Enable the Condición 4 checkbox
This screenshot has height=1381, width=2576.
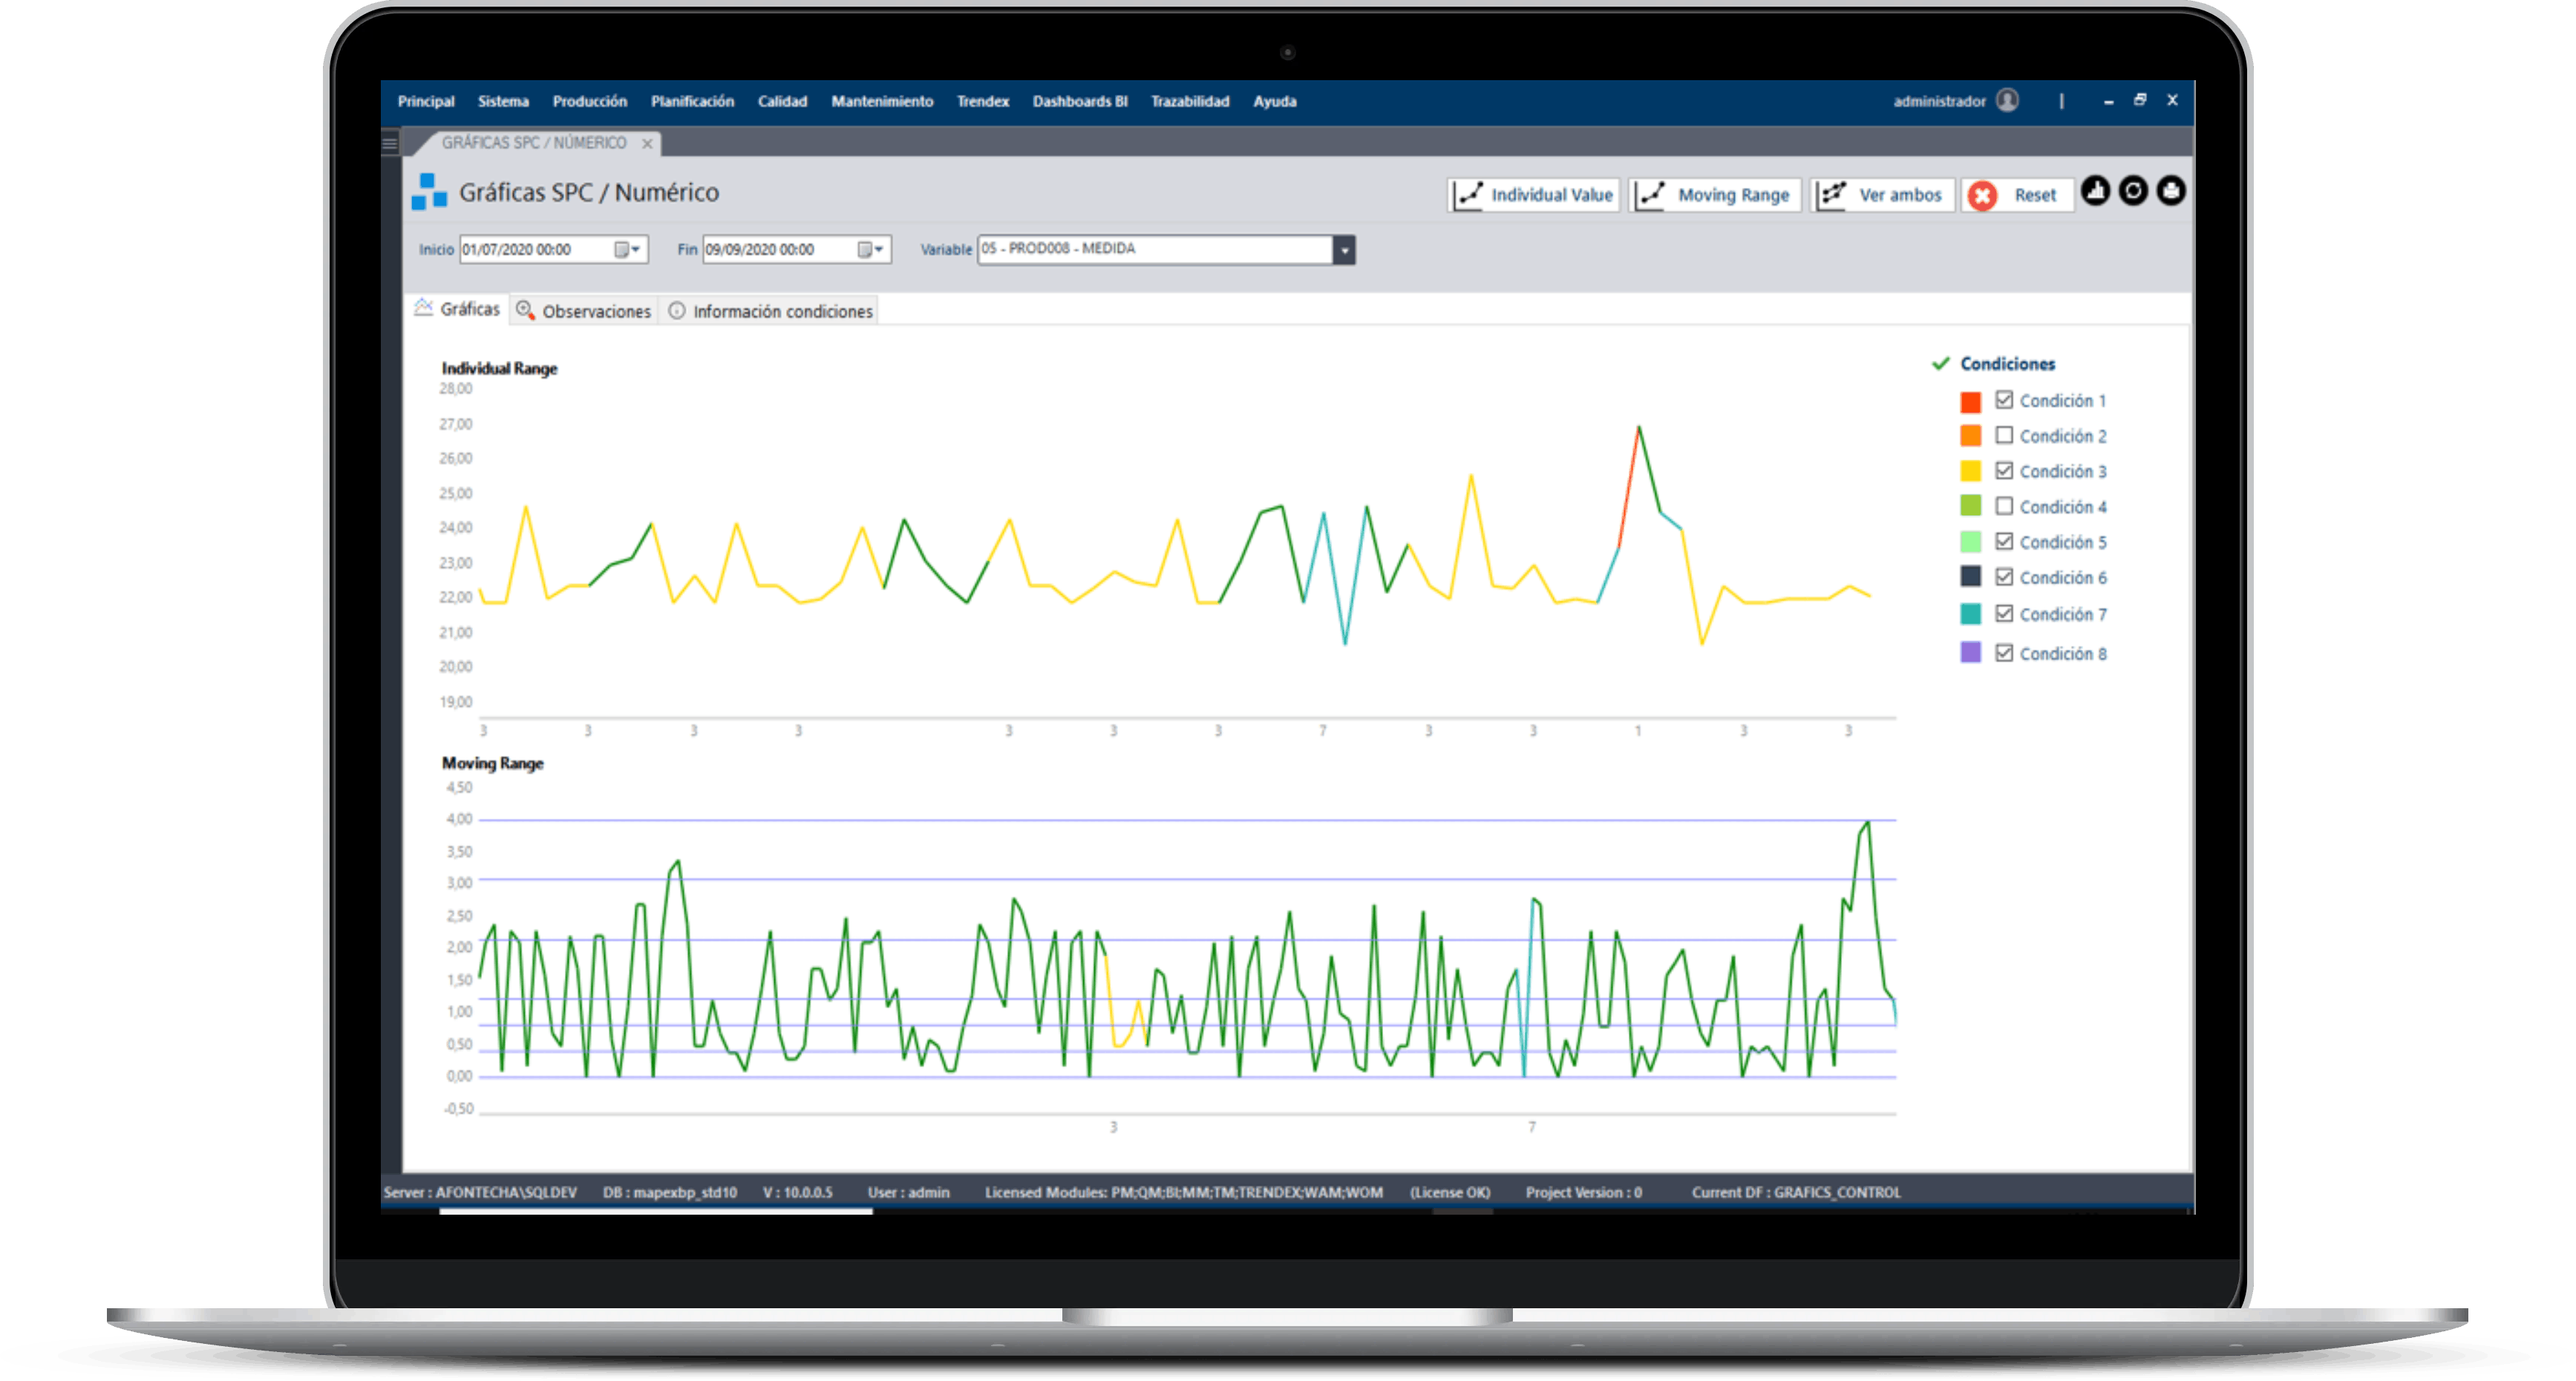(x=2004, y=506)
